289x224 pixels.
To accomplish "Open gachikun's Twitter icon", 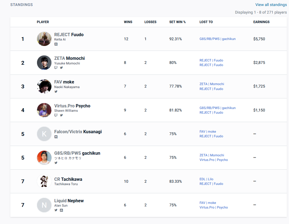I will [56, 163].
